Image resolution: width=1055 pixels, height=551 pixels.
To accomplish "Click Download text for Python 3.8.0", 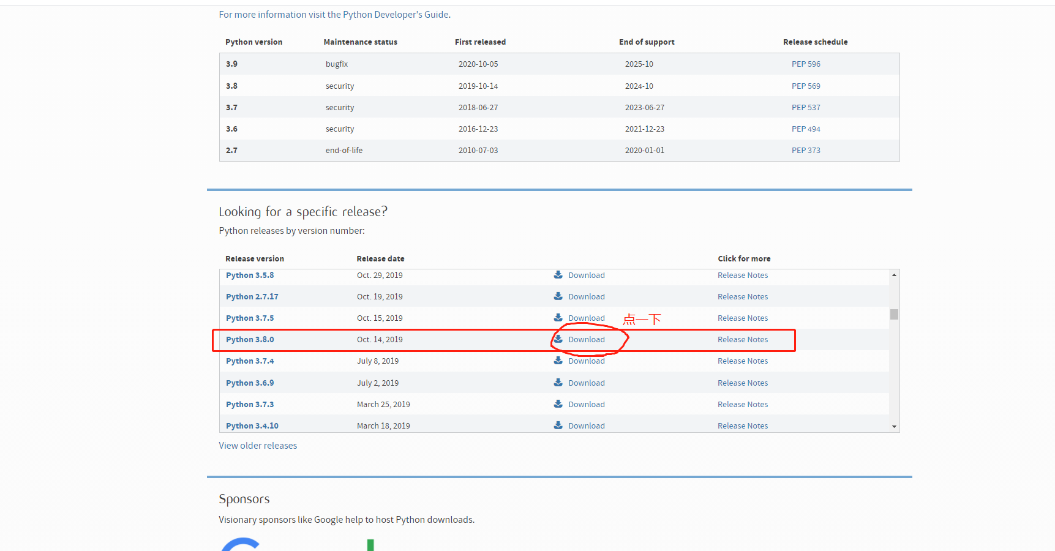I will point(587,339).
